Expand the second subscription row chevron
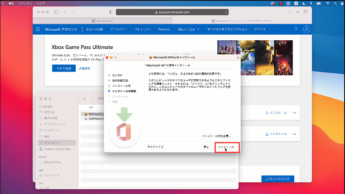Image resolution: width=345 pixels, height=194 pixels. (295, 133)
